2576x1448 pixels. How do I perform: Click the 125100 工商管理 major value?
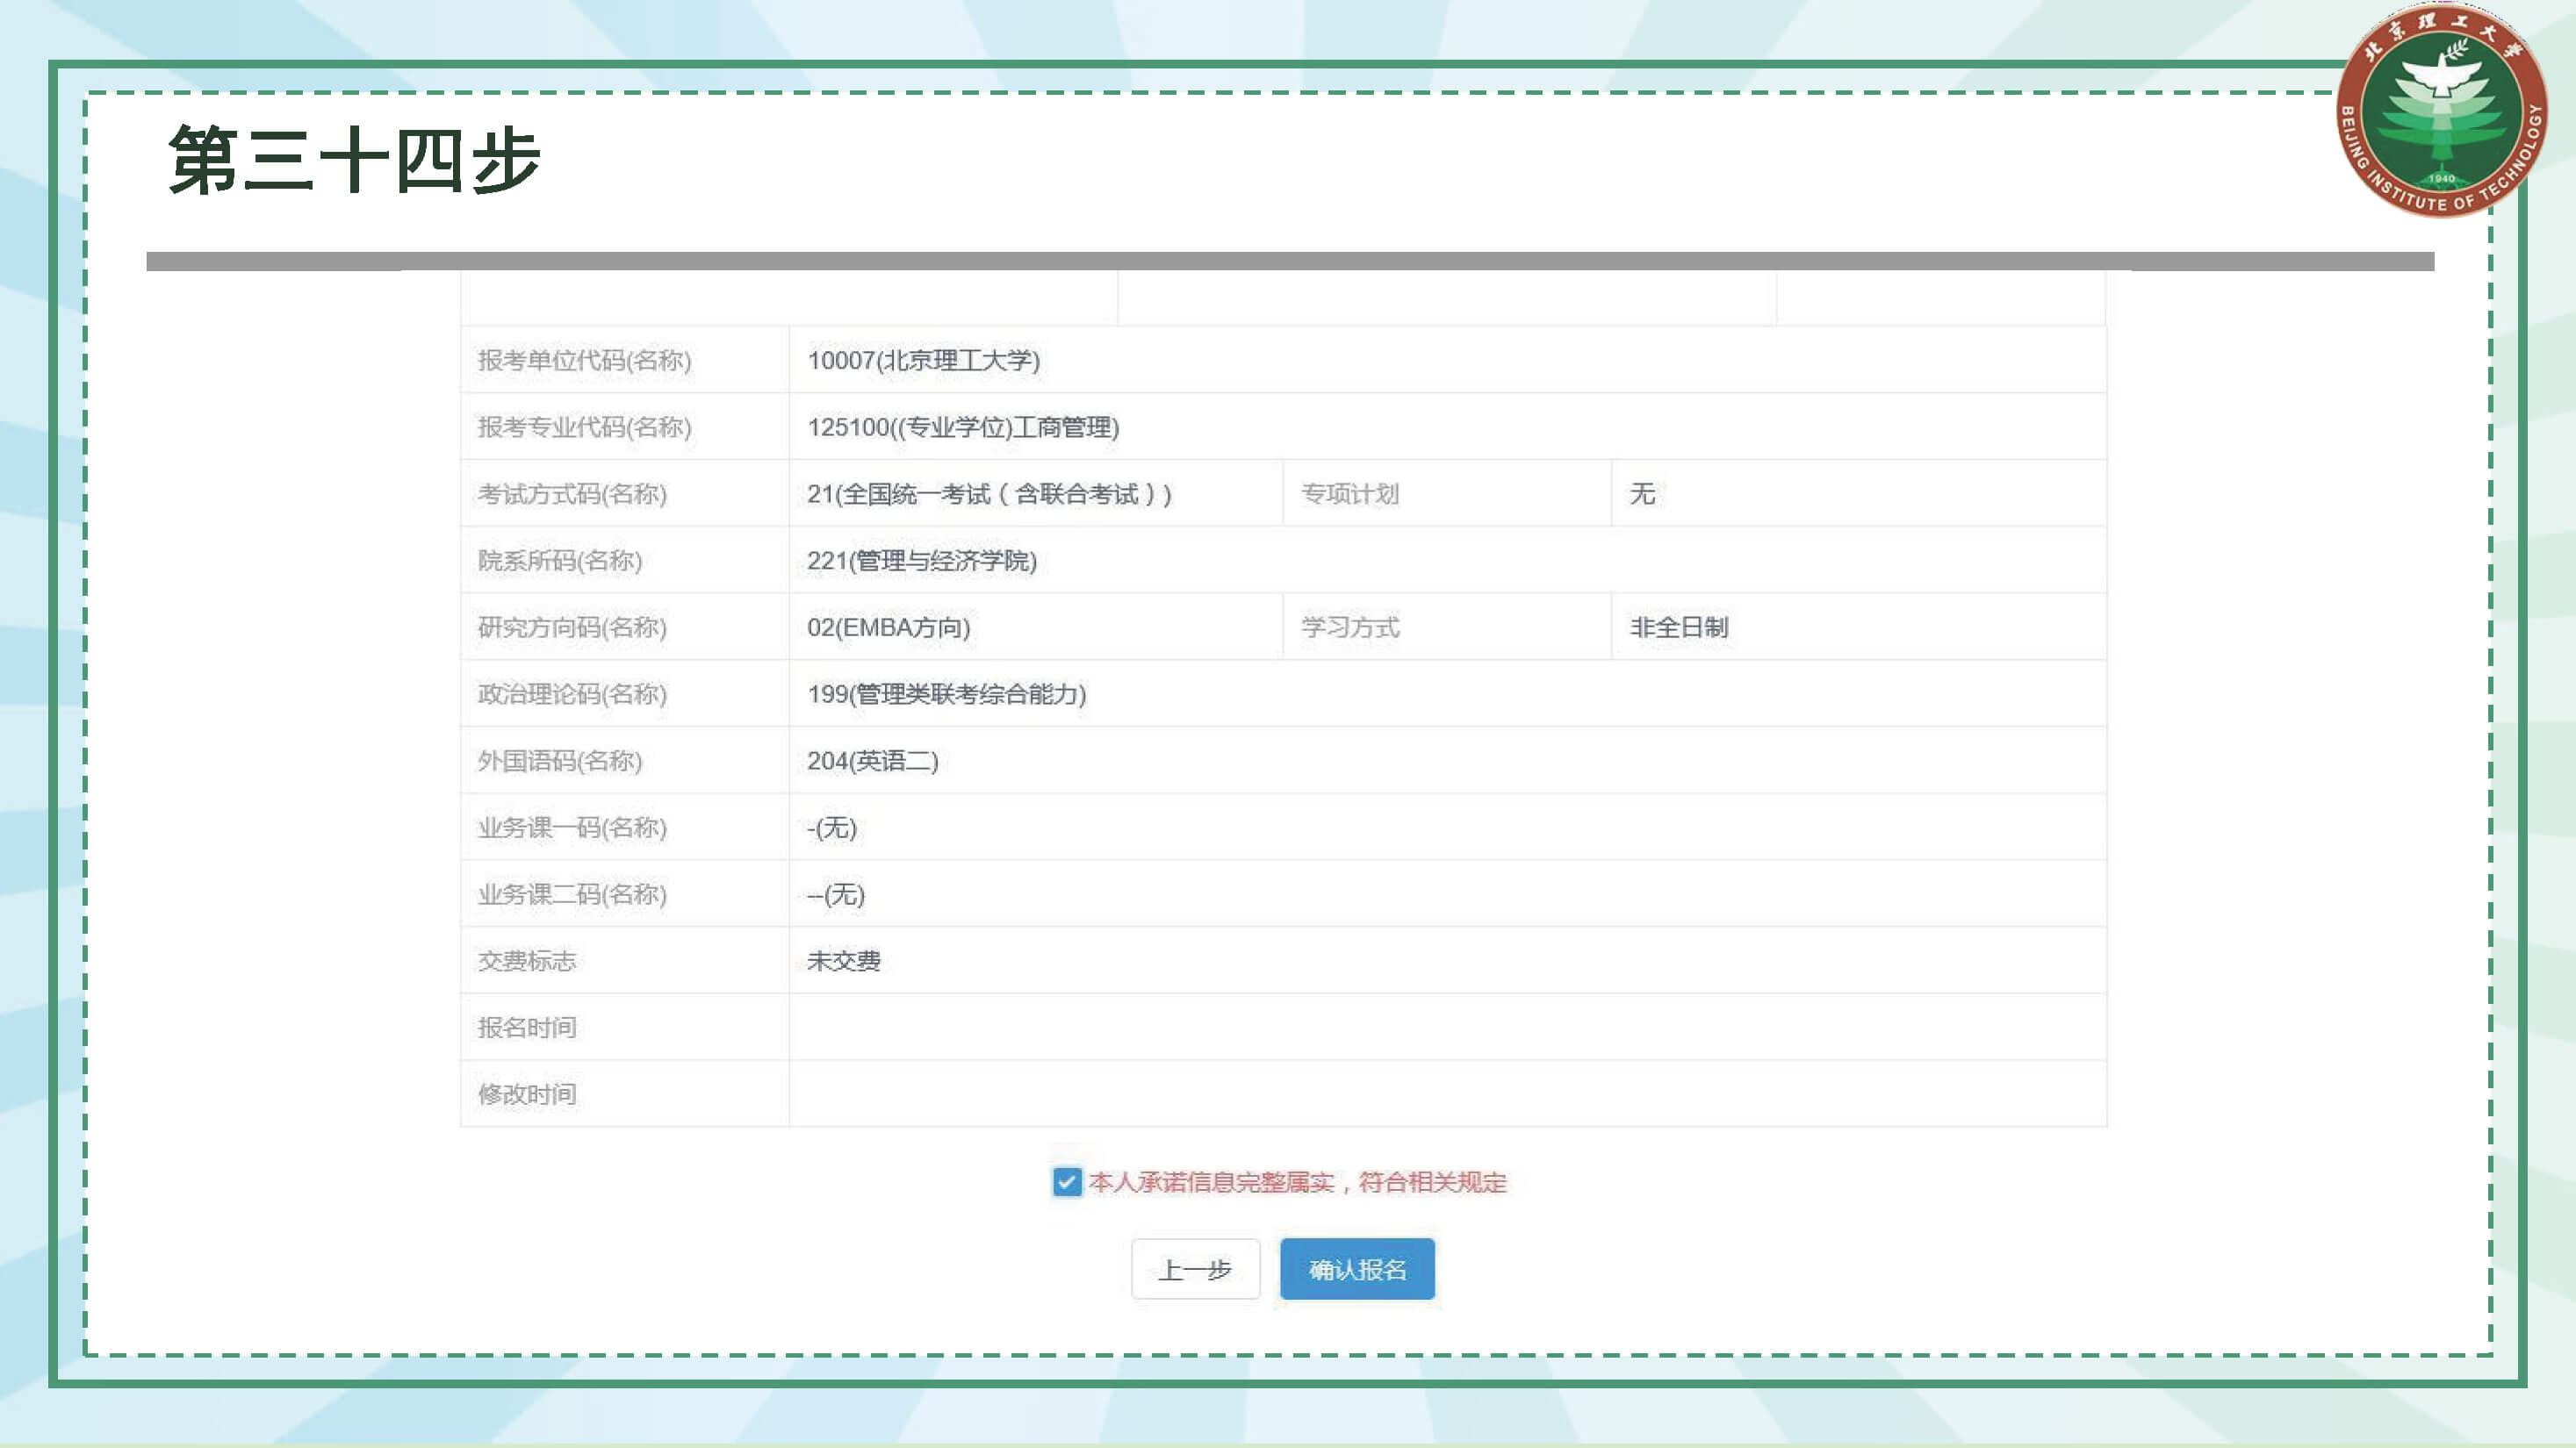(963, 427)
